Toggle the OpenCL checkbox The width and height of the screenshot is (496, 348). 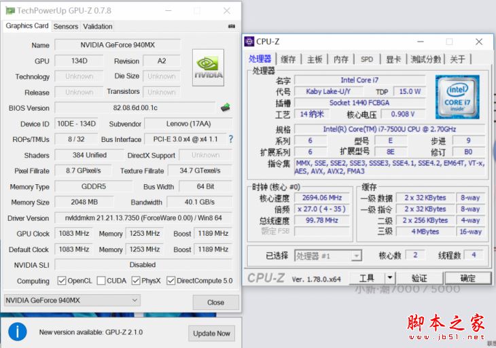point(62,281)
